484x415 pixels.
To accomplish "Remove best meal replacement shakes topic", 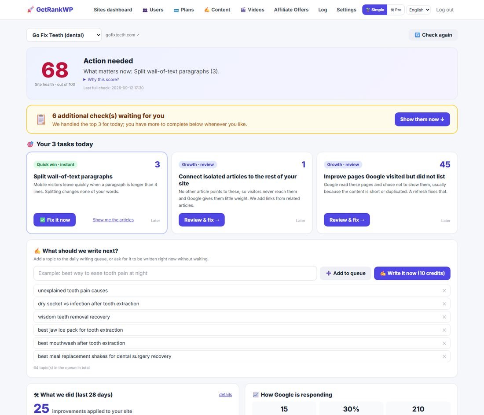I will (444, 356).
